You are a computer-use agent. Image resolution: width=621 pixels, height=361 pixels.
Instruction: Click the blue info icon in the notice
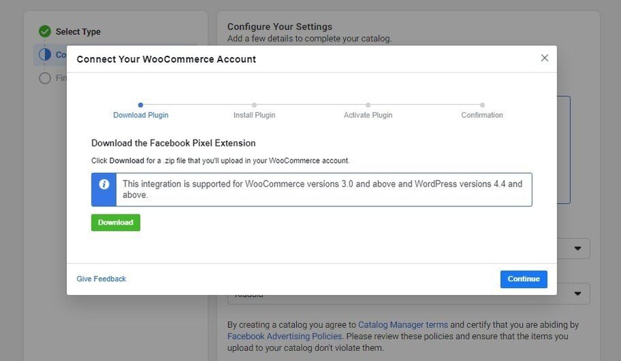[x=104, y=185]
